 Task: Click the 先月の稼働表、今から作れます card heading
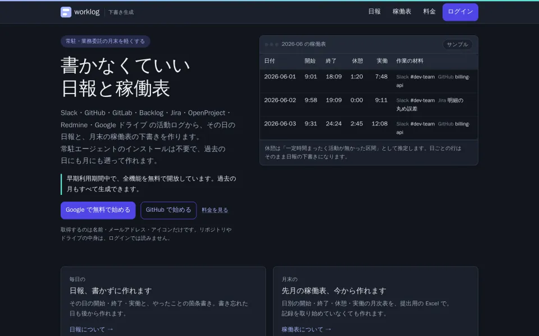point(334,291)
